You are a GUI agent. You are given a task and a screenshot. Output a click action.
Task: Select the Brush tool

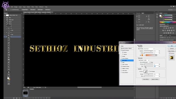pos(9,45)
